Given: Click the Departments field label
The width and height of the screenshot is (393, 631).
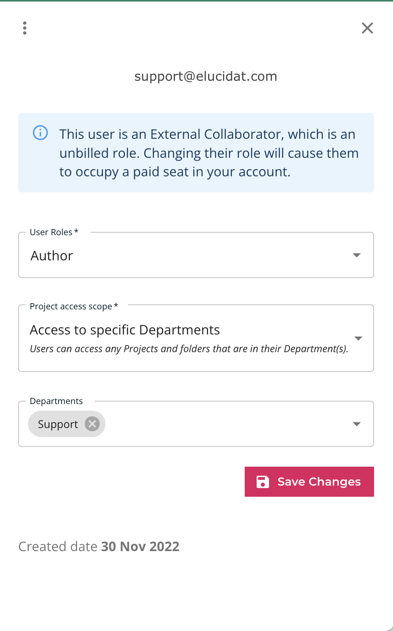Looking at the screenshot, I should [56, 401].
